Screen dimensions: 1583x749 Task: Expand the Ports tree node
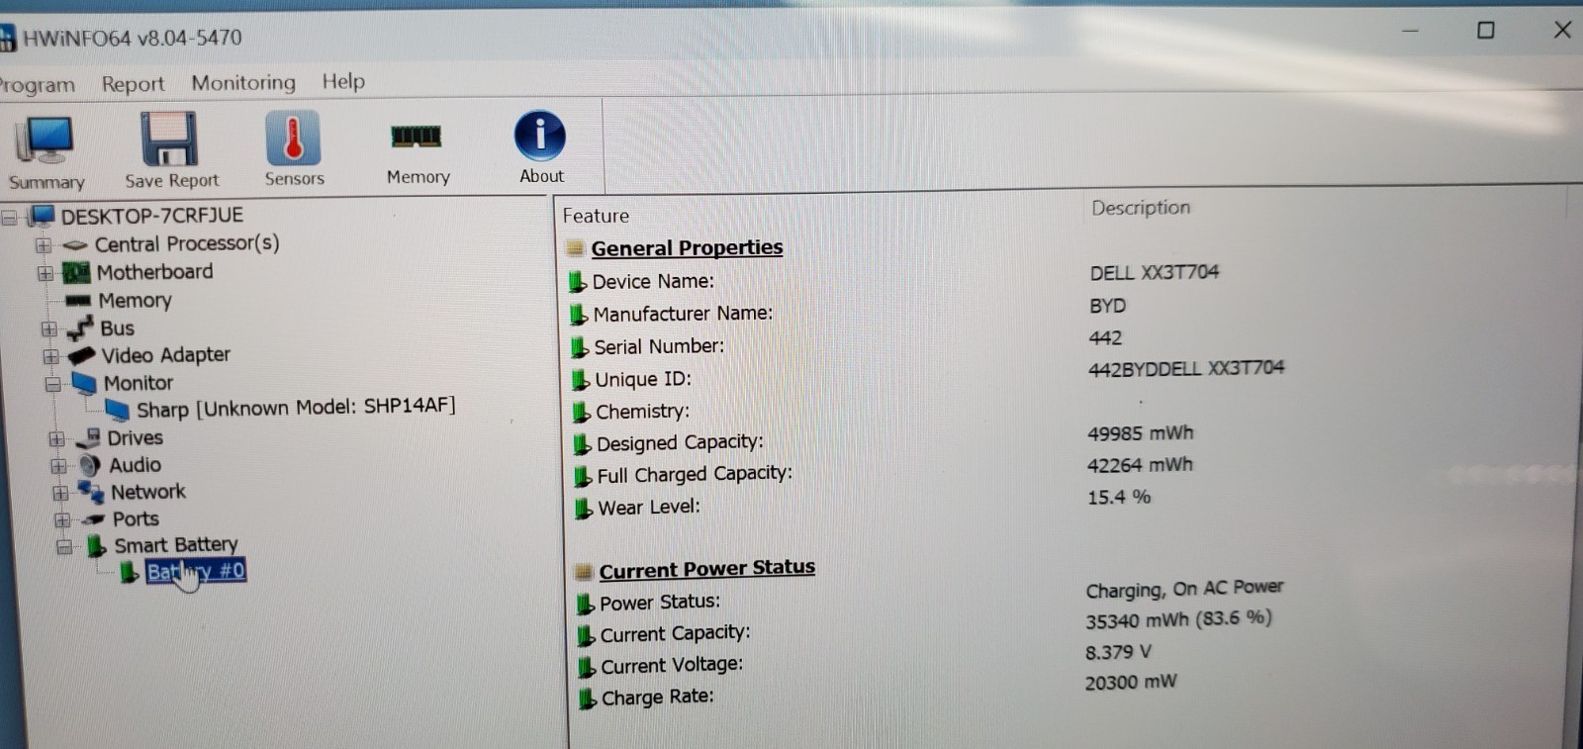click(62, 520)
